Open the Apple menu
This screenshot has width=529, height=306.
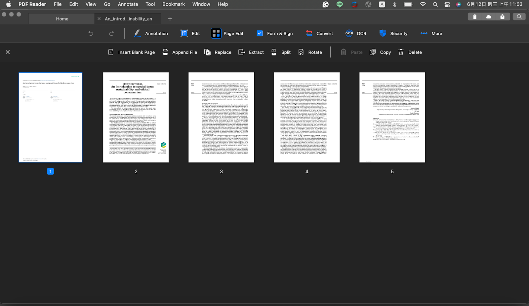coord(9,4)
